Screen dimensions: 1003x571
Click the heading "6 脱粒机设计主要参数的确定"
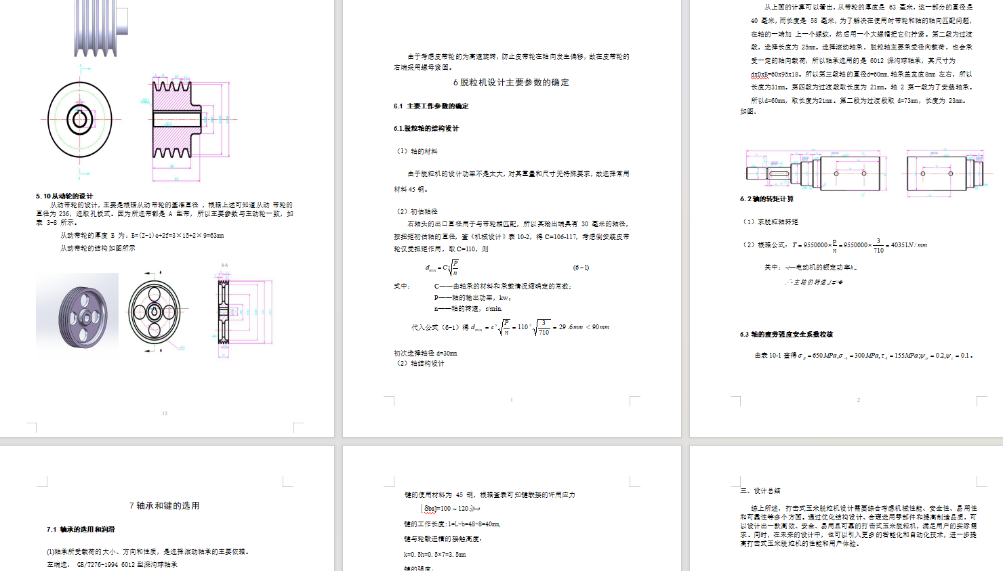click(x=511, y=83)
